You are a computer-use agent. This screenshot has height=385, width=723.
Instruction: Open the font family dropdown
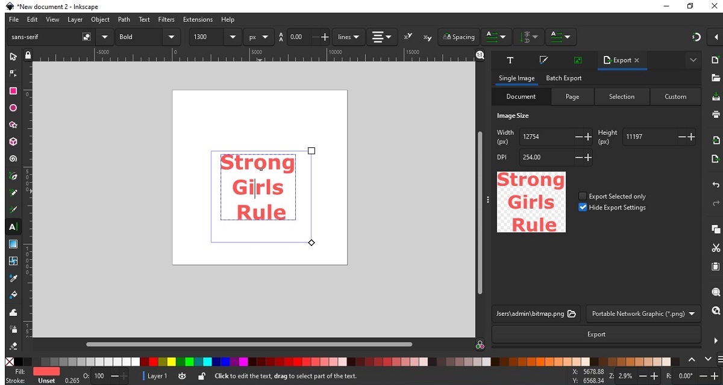(x=104, y=37)
